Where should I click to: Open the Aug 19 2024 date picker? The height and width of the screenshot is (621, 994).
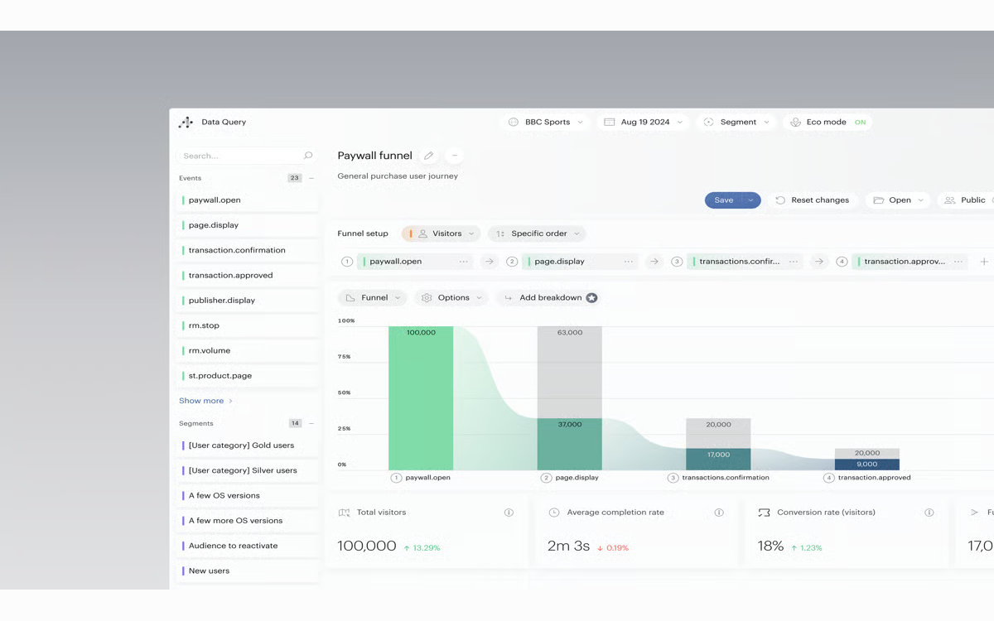pos(644,123)
